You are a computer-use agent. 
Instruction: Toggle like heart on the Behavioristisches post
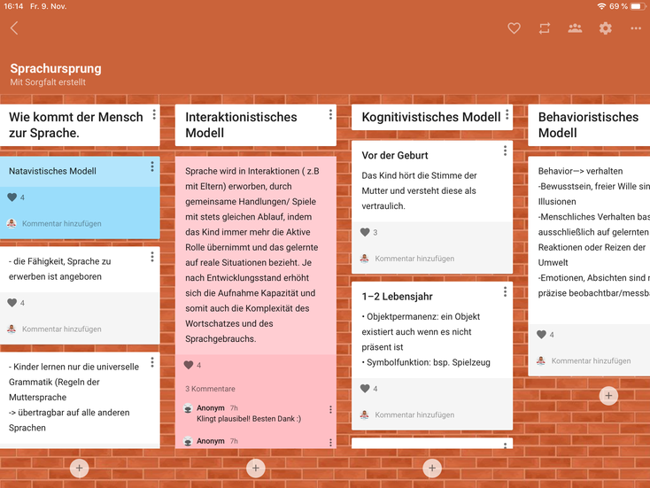pos(541,334)
